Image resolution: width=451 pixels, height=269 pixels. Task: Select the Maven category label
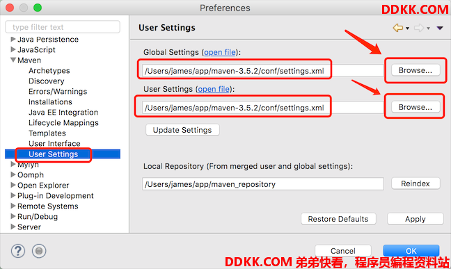(x=29, y=60)
